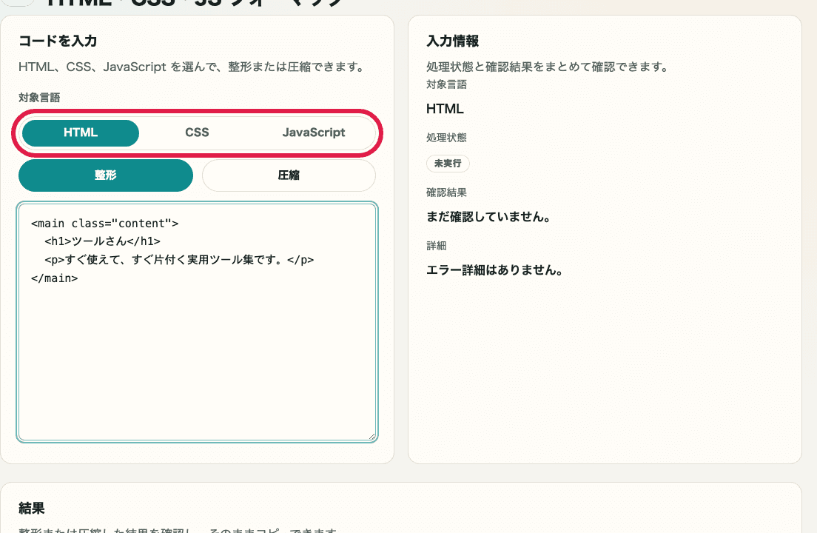Screen dimensions: 817x533
Task: Click the 未実行 status badge
Action: (448, 164)
